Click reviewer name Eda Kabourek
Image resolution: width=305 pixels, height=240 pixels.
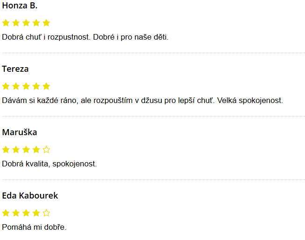[x=30, y=196]
